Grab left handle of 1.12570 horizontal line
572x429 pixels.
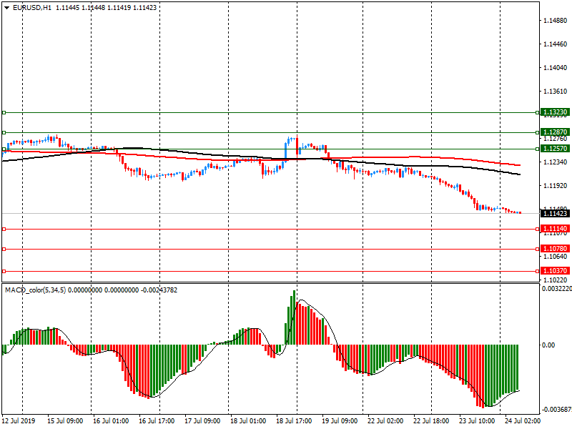pyautogui.click(x=4, y=149)
